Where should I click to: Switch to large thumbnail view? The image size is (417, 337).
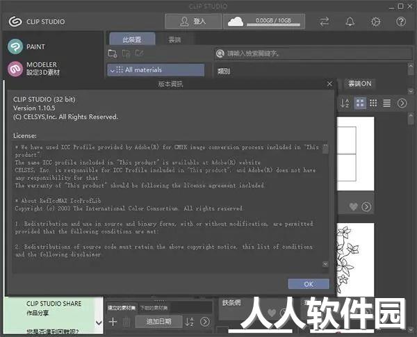(x=360, y=103)
